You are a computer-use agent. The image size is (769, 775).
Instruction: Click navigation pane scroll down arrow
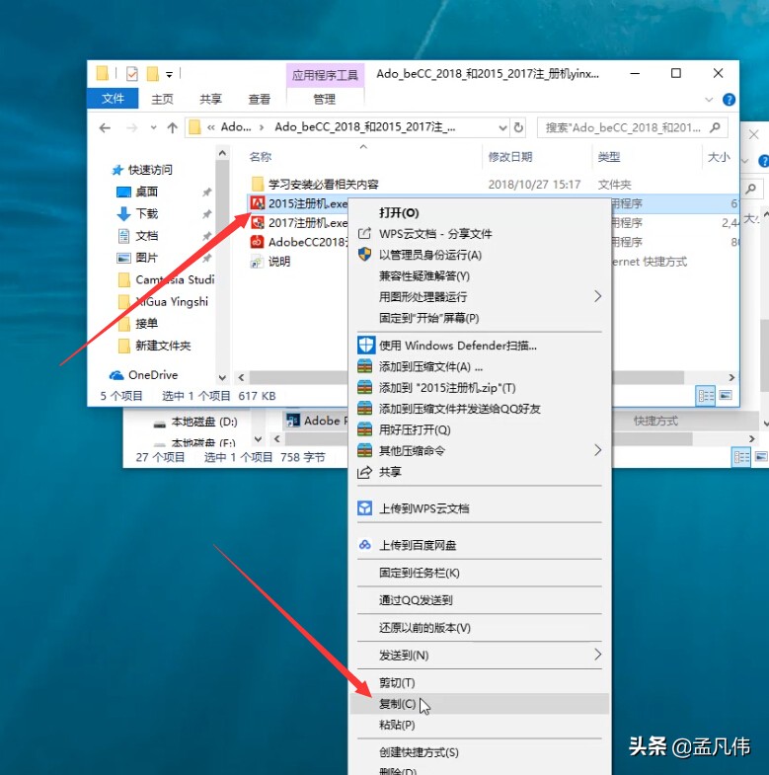click(x=222, y=378)
